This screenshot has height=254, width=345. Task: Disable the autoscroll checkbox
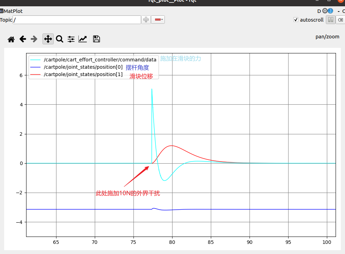[296, 20]
